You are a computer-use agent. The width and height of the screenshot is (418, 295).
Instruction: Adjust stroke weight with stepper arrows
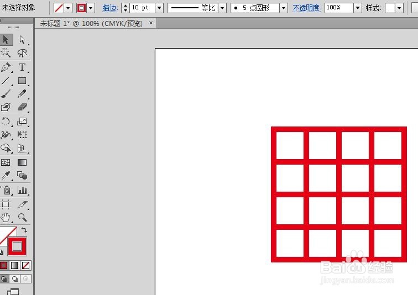point(126,8)
